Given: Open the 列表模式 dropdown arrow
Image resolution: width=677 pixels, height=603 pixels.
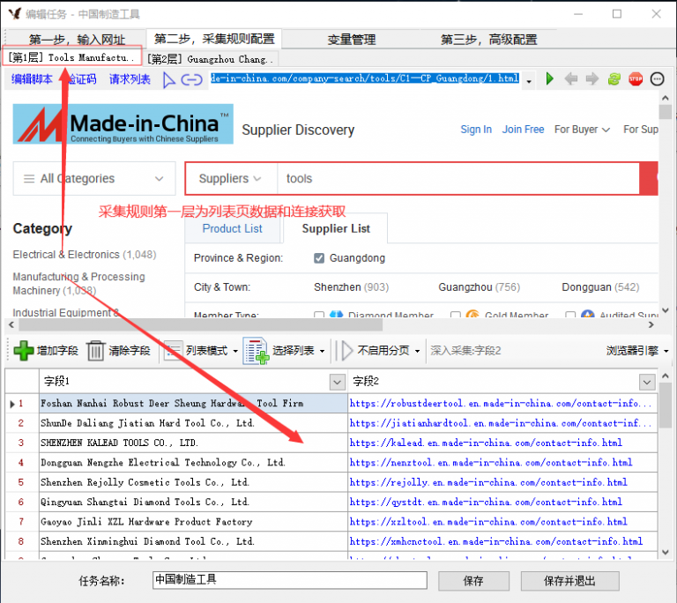Looking at the screenshot, I should tap(235, 351).
